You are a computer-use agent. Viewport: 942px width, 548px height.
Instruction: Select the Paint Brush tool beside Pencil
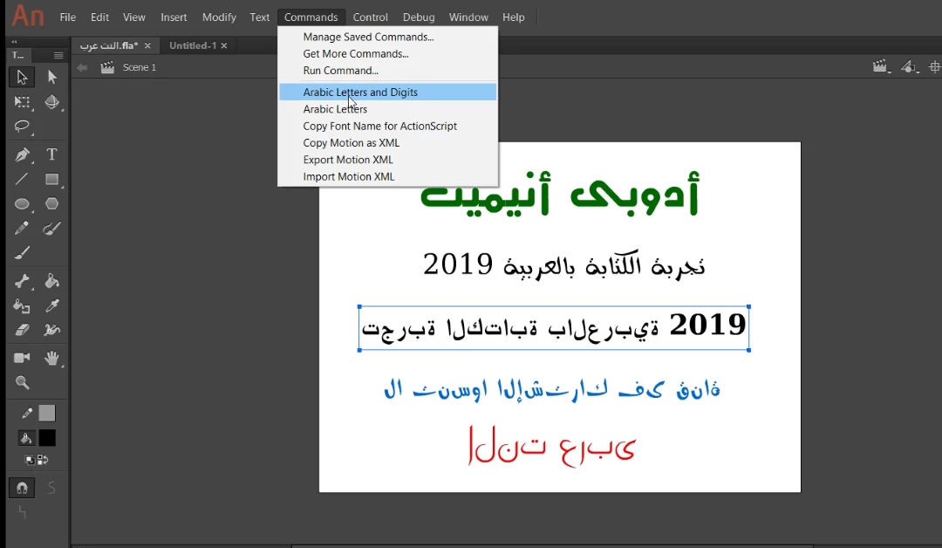pos(51,229)
